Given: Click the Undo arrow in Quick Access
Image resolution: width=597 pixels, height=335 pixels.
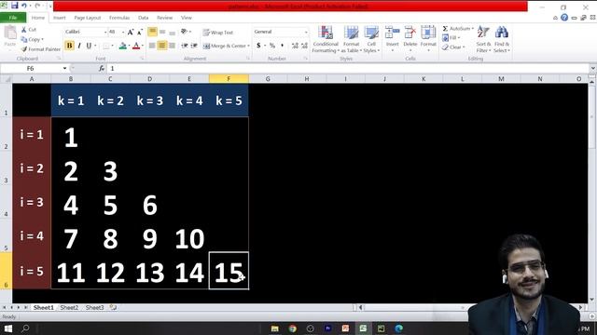Looking at the screenshot, I should coord(24,6).
